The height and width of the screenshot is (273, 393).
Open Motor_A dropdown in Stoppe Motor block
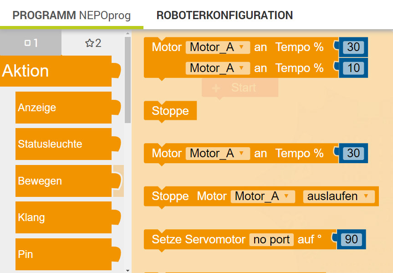(262, 196)
